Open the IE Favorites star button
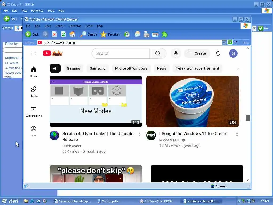Viewport: 273px width, 205px height. point(110,34)
